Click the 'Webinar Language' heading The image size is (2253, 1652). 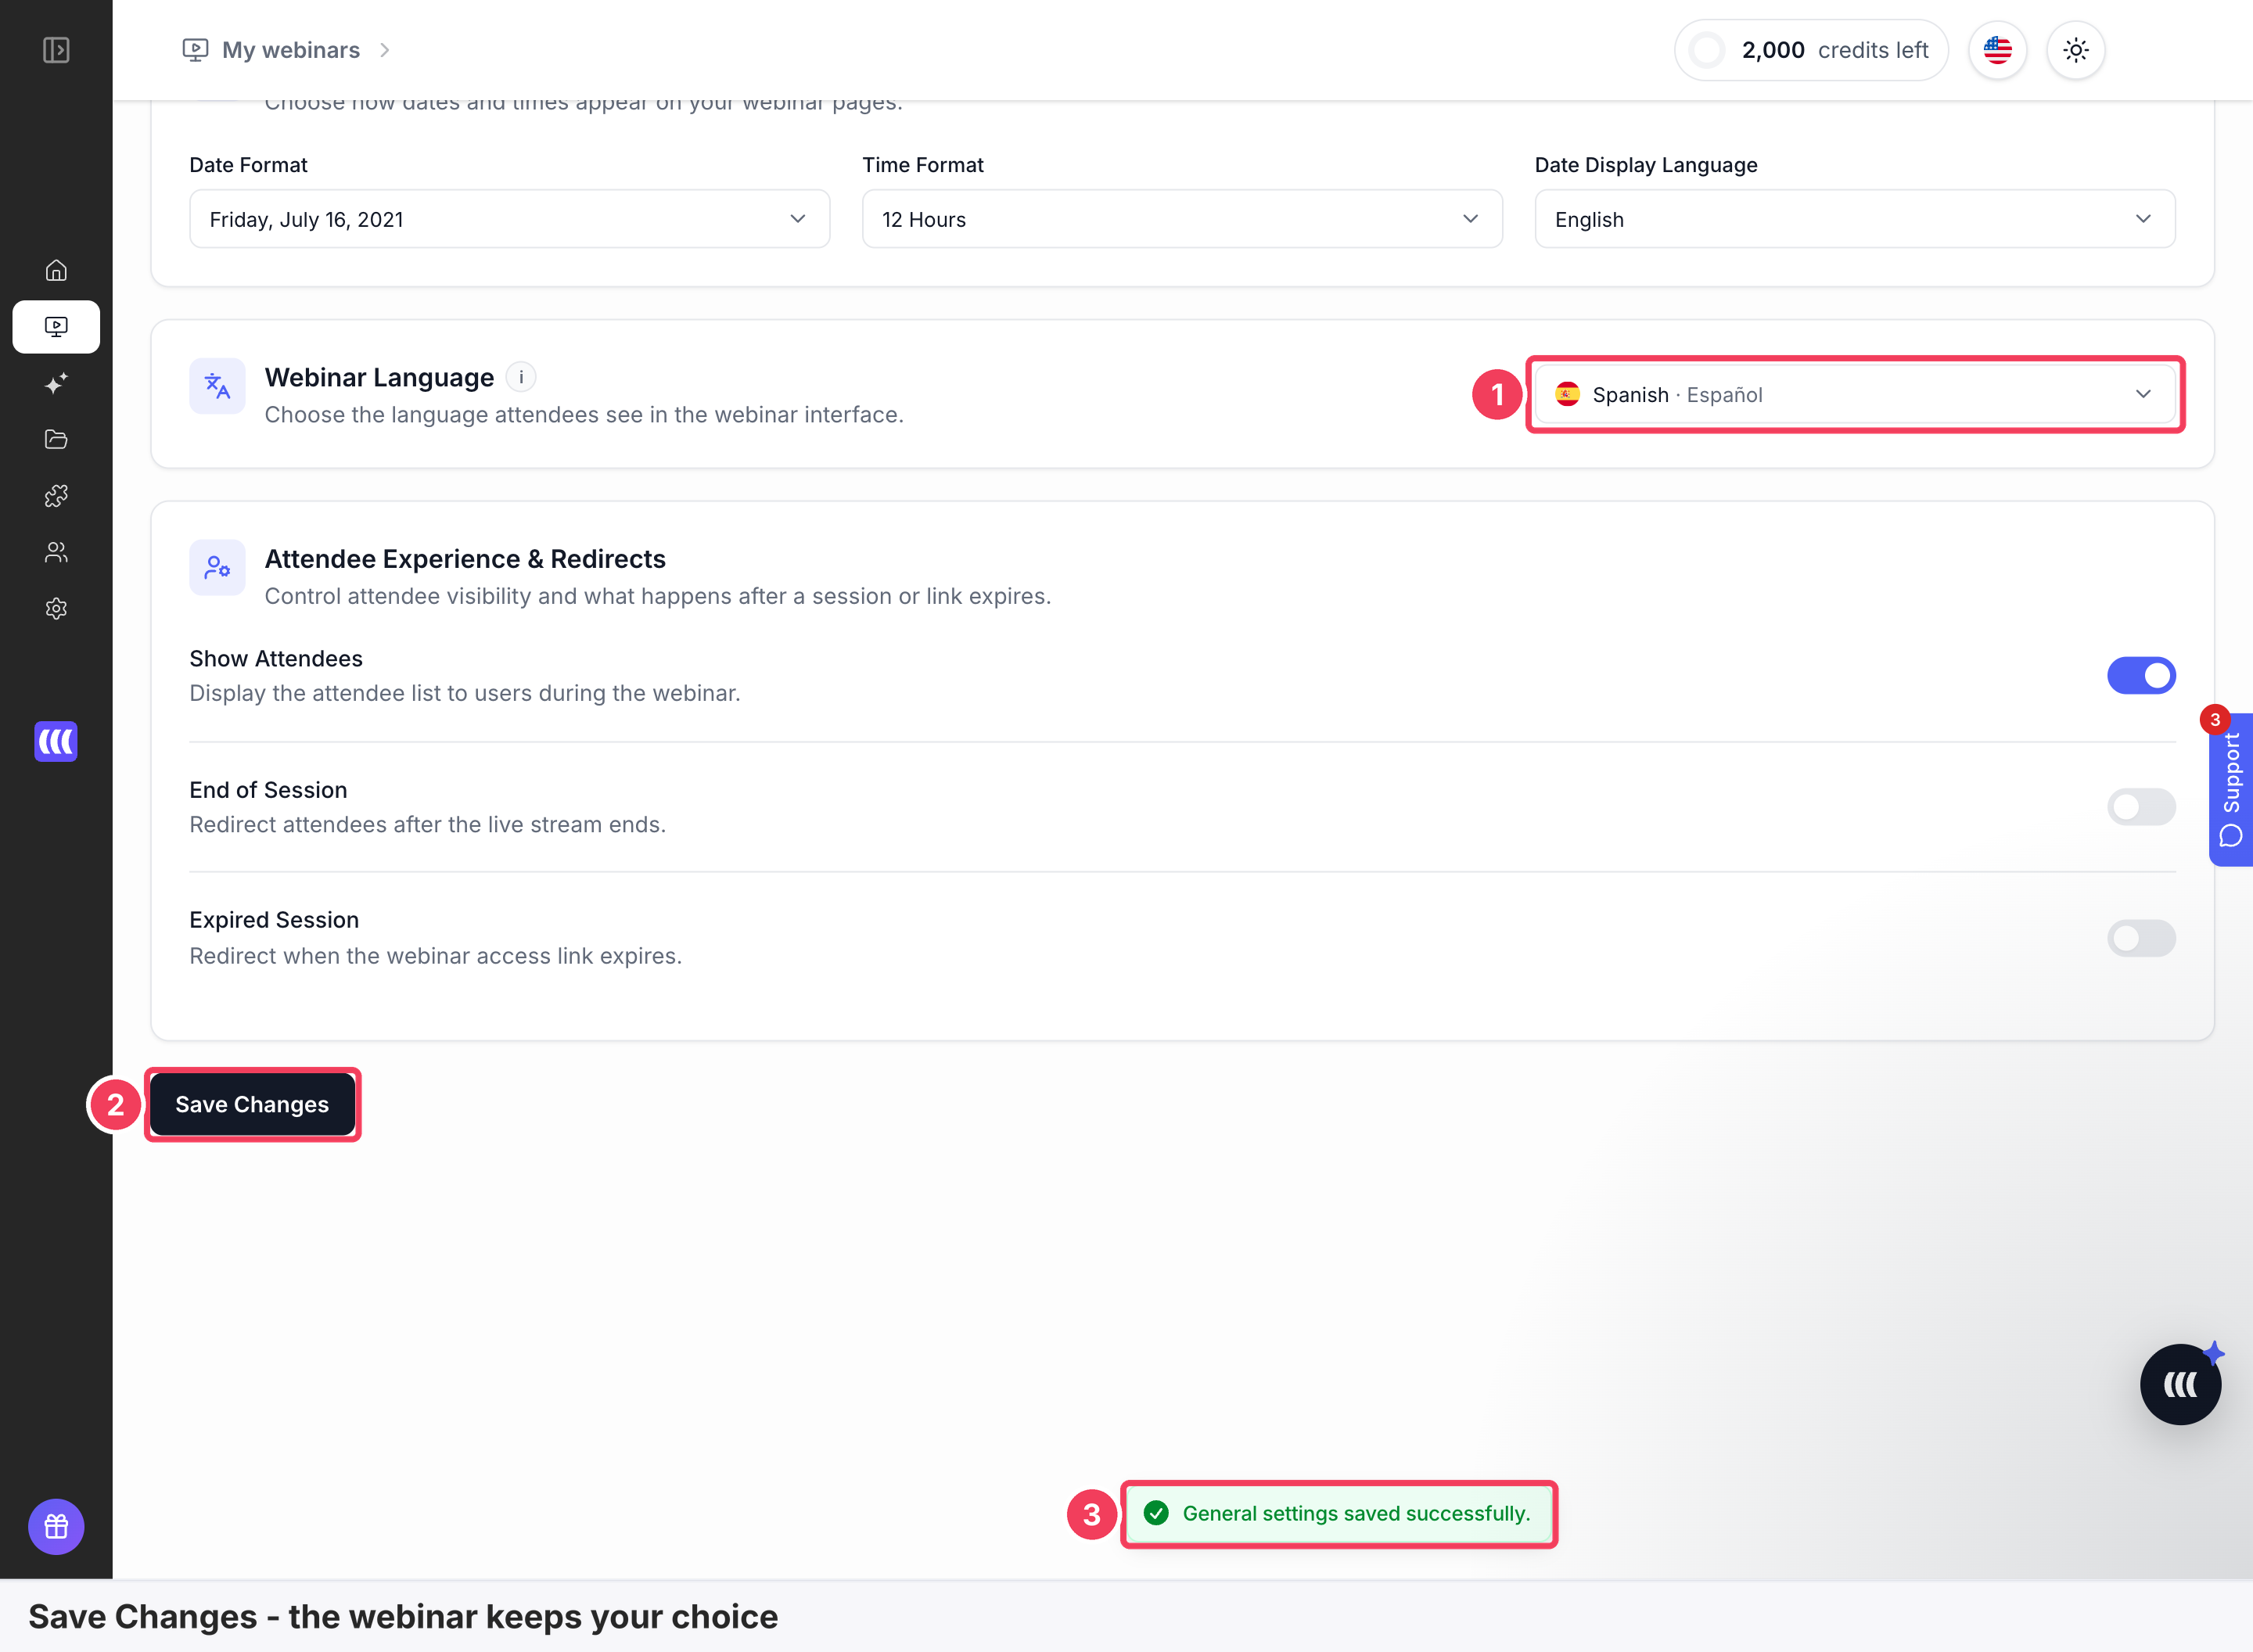pyautogui.click(x=379, y=377)
